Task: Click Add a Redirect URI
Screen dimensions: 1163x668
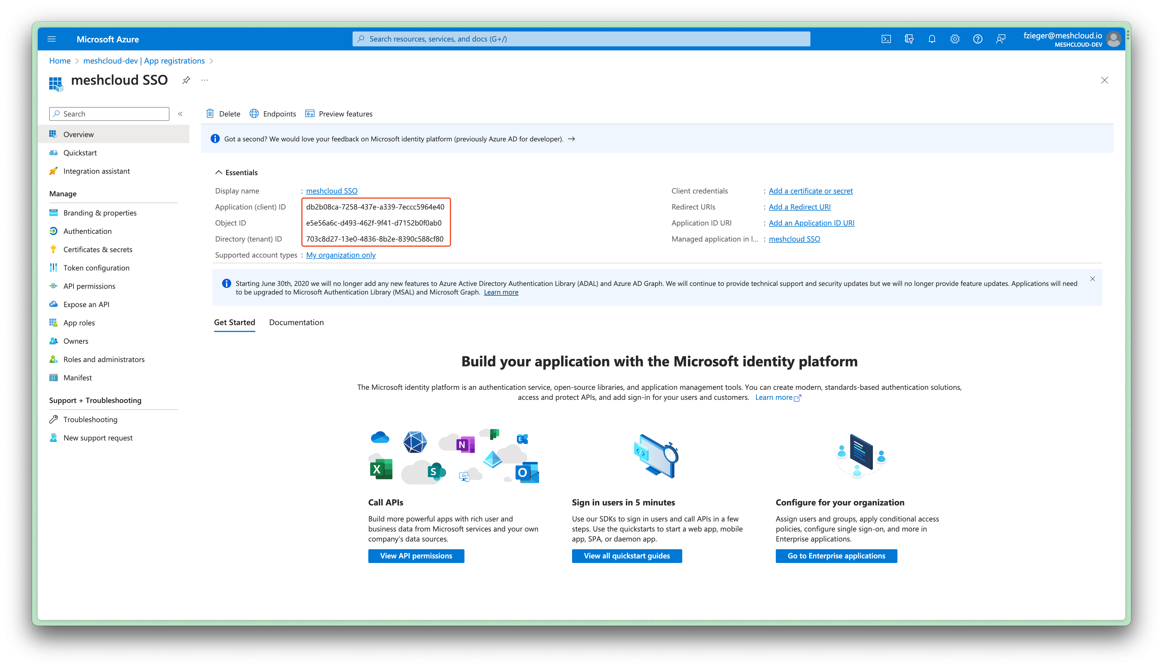Action: point(799,206)
